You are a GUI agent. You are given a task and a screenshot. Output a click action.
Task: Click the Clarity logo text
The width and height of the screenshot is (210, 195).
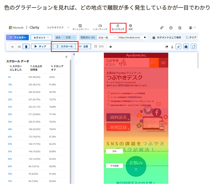pos(34,27)
